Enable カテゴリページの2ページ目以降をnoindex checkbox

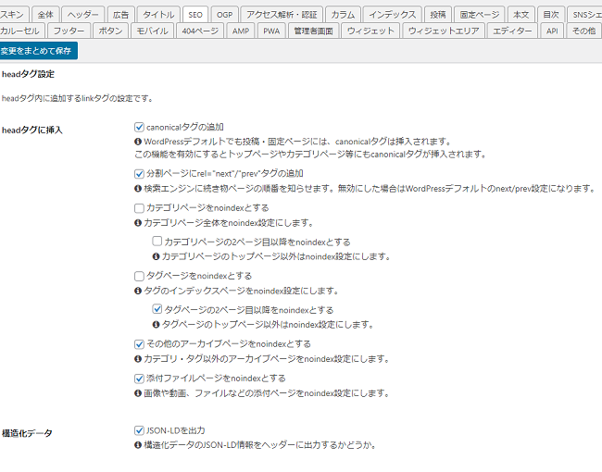pyautogui.click(x=157, y=241)
